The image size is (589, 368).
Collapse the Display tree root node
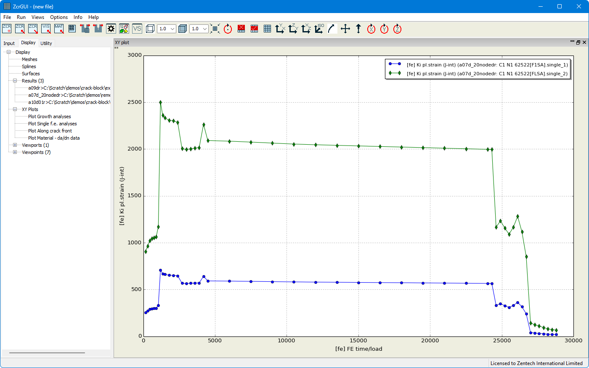point(8,52)
